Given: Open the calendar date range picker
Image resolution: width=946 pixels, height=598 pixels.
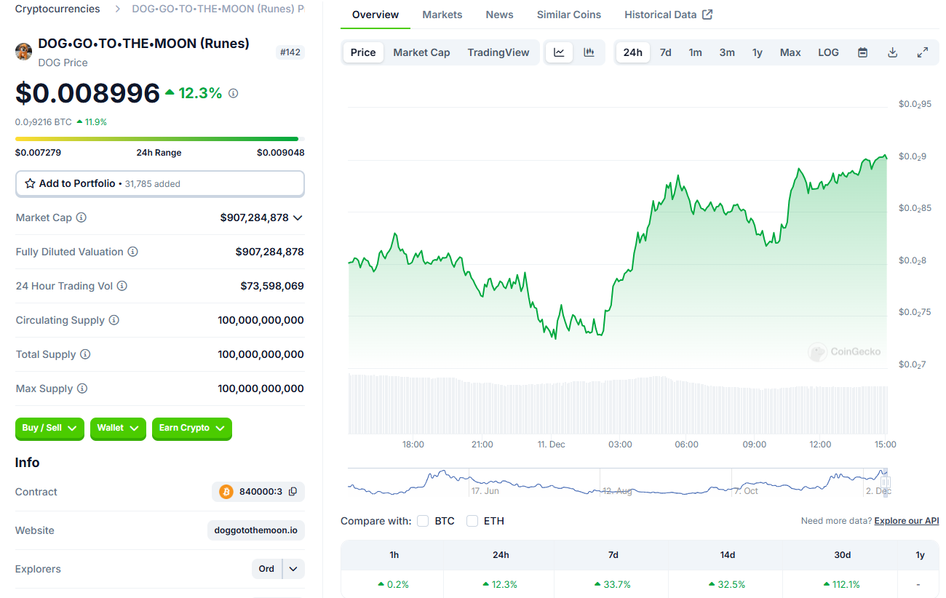Looking at the screenshot, I should (862, 52).
